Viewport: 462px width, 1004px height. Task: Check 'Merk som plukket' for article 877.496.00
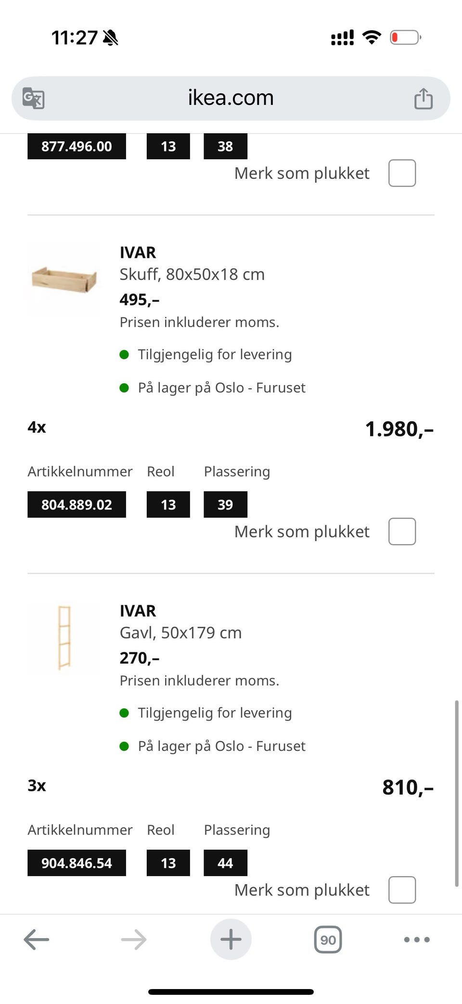(402, 173)
